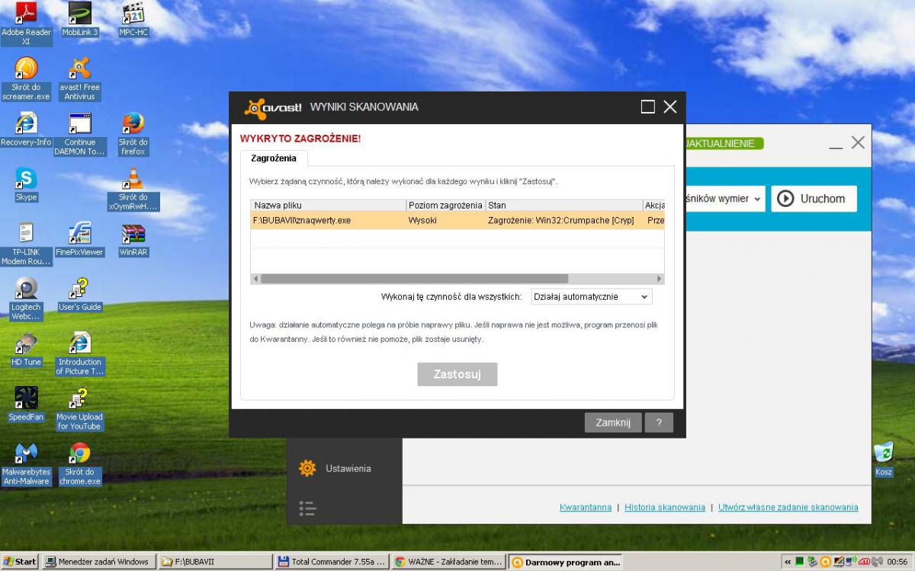Switch to Total Commander 7.55a taskbar item
This screenshot has width=915, height=571.
click(332, 562)
